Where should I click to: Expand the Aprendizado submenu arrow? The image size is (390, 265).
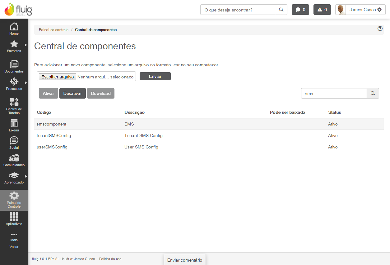[x=26, y=176]
